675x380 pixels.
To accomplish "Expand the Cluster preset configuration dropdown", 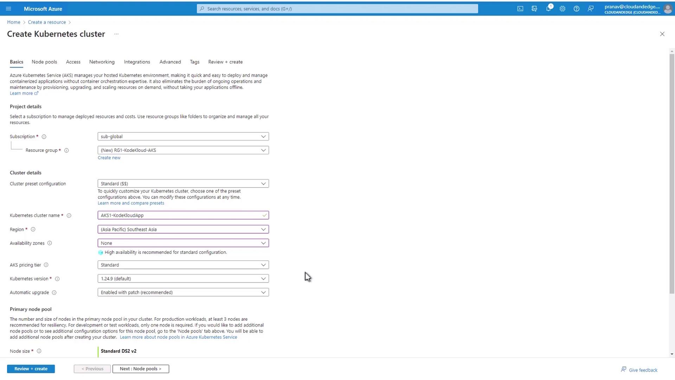I will coord(183,184).
